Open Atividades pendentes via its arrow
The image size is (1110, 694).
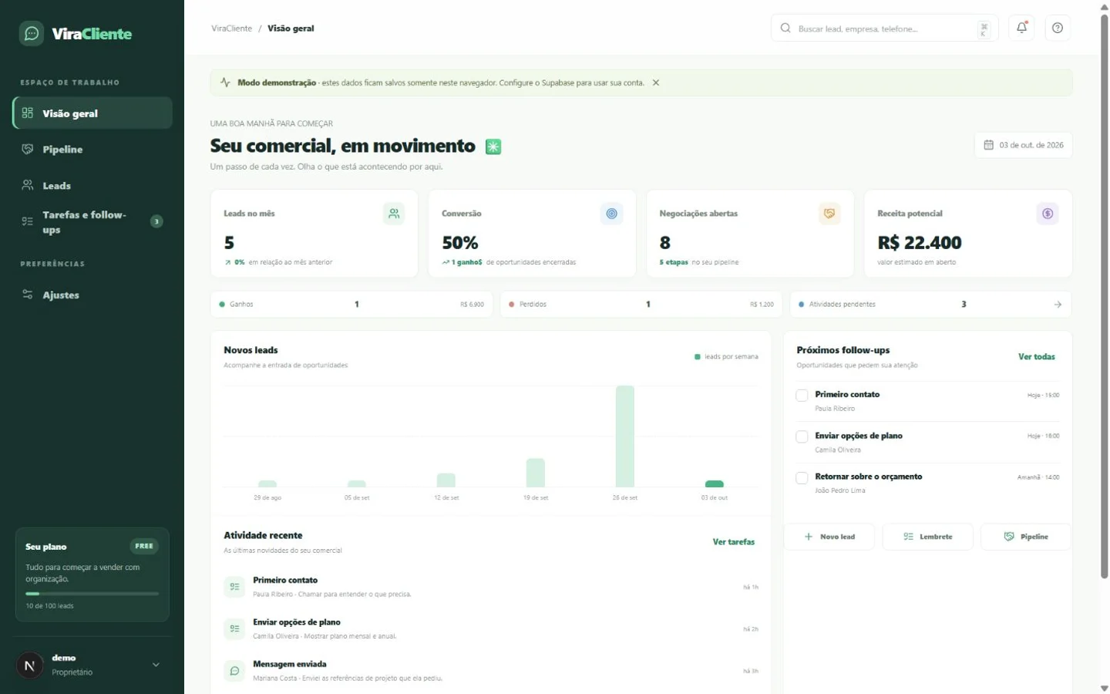[1058, 305]
